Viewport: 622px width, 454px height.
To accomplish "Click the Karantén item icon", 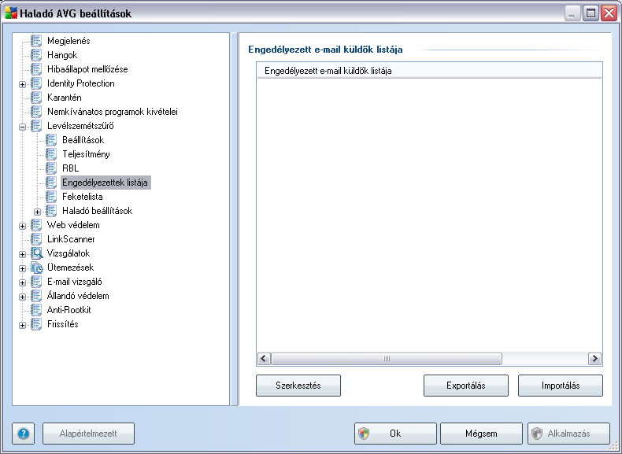I will (x=36, y=98).
